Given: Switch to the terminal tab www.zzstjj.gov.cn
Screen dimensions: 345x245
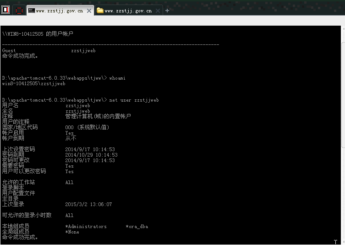Looking at the screenshot, I should 60,11.
